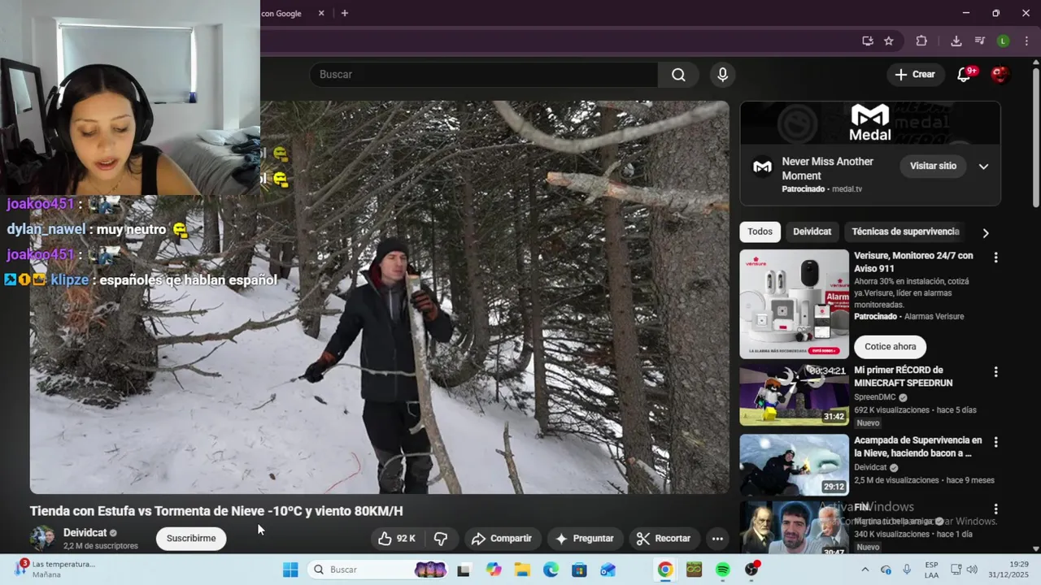This screenshot has width=1041, height=585.
Task: Select the Deividcat filter chip
Action: point(812,232)
